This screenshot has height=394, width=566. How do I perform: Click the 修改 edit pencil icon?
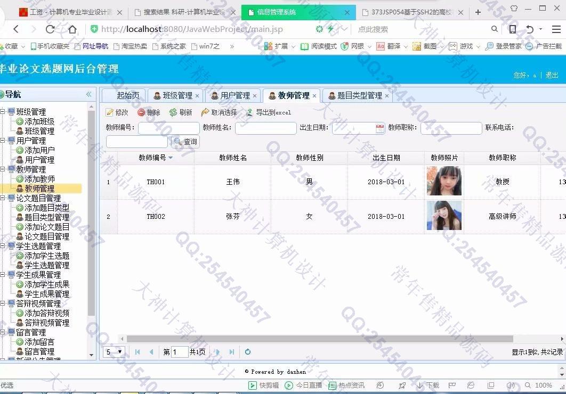[110, 112]
